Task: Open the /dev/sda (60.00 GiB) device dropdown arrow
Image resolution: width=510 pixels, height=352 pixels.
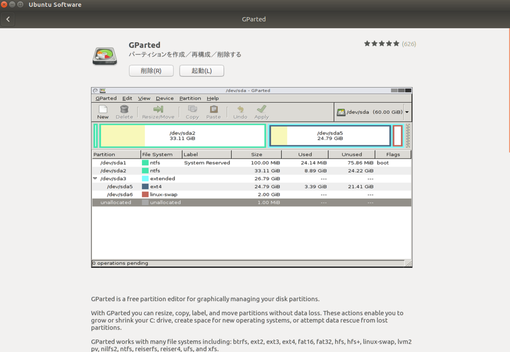Action: tap(407, 112)
